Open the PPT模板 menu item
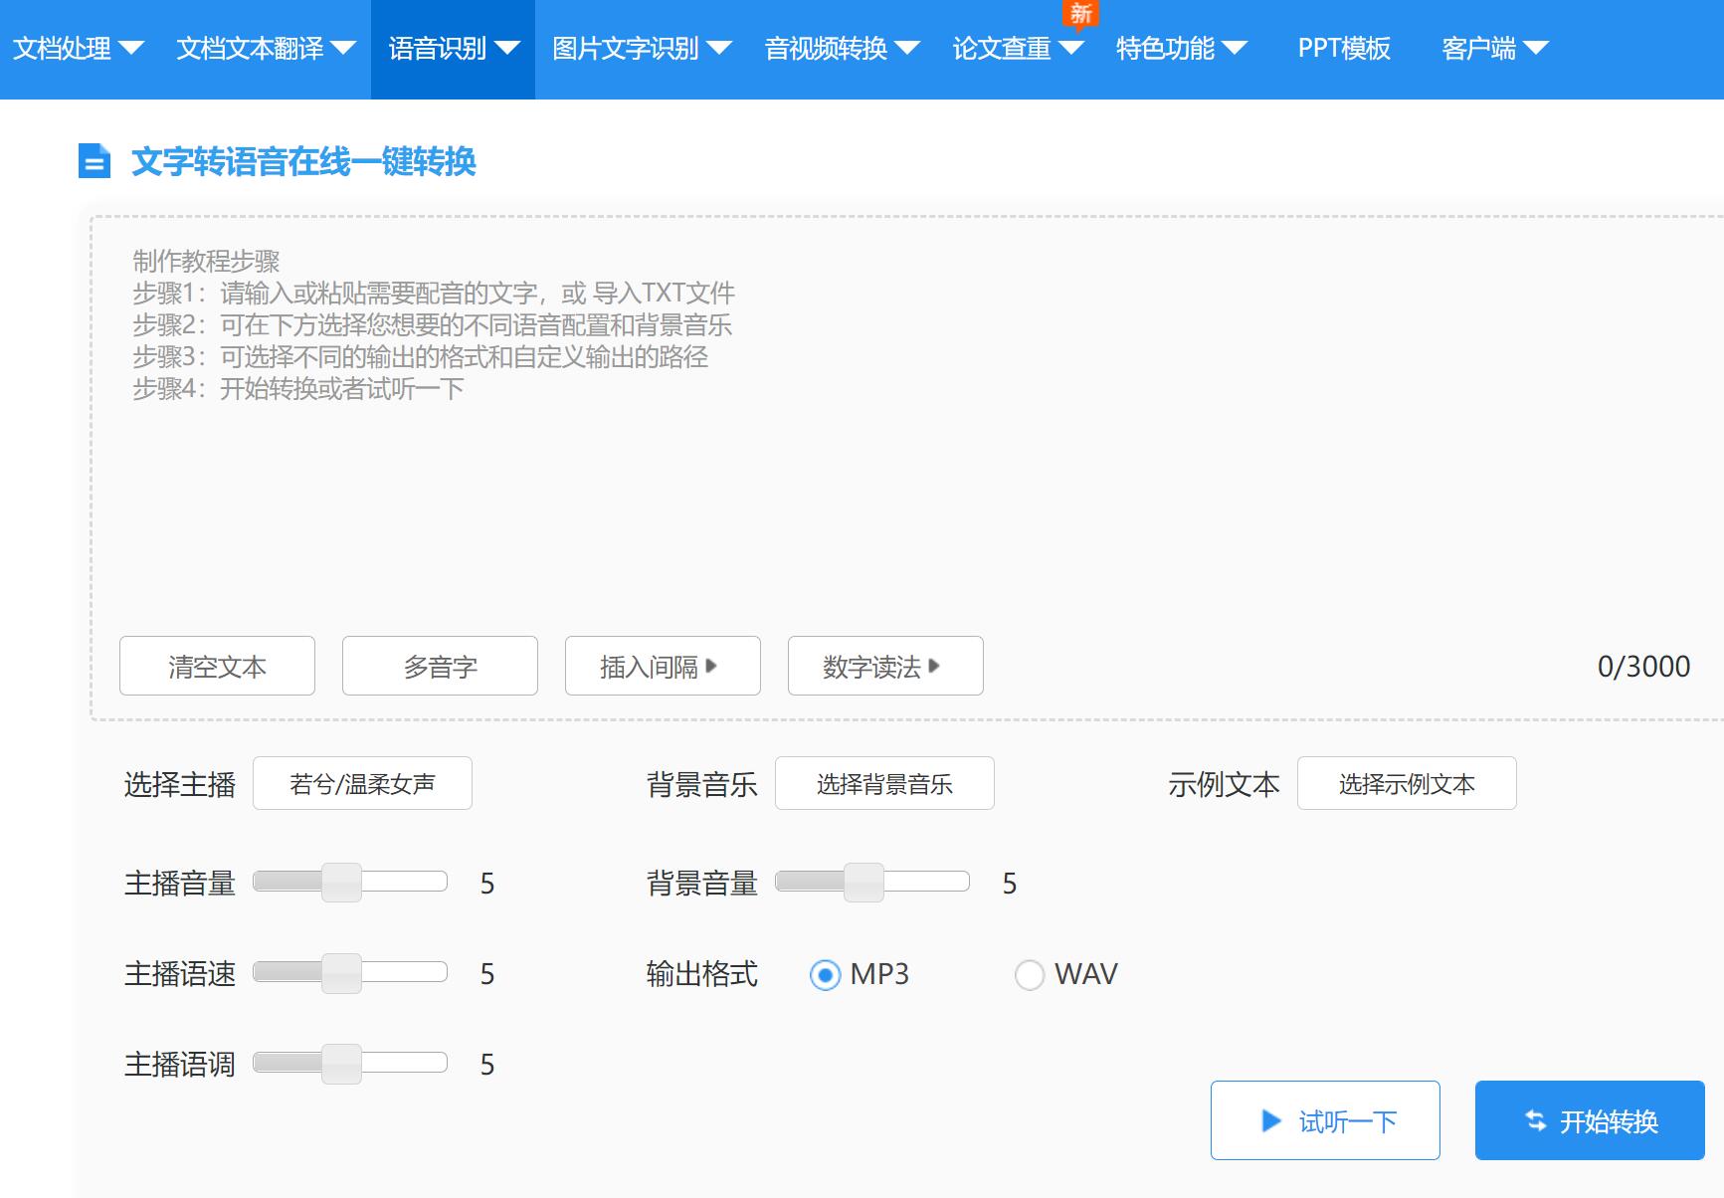This screenshot has height=1198, width=1724. tap(1343, 49)
